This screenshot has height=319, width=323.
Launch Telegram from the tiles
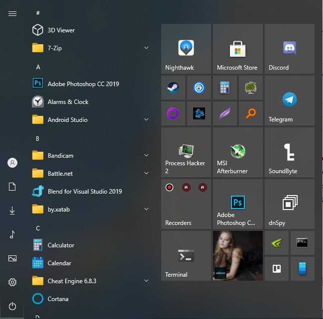point(290,101)
